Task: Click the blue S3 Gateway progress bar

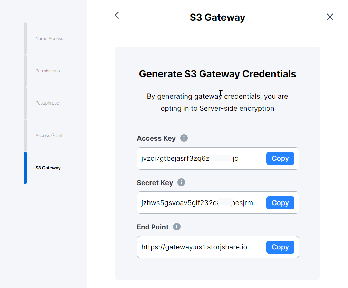Action: (x=25, y=168)
